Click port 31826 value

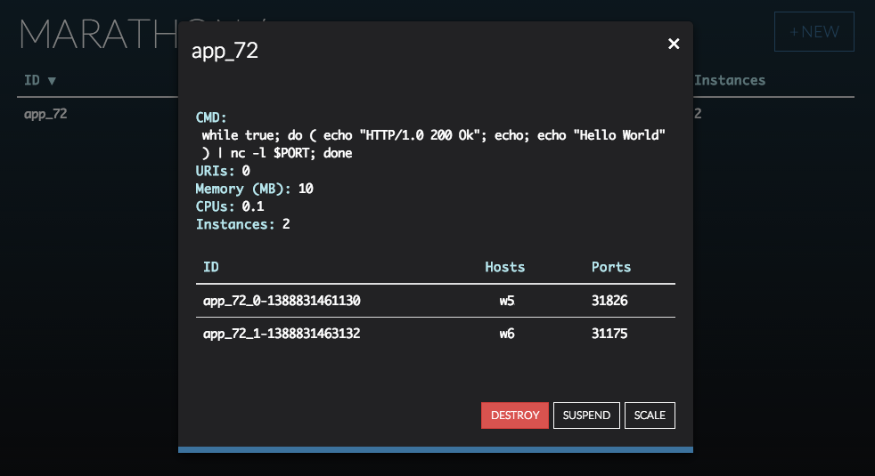tap(609, 301)
